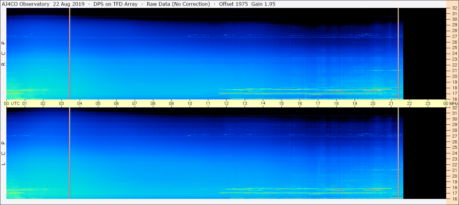Image resolution: width=459 pixels, height=205 pixels.
Task: Click hour "21" on the UTC axis
Action: coord(391,103)
